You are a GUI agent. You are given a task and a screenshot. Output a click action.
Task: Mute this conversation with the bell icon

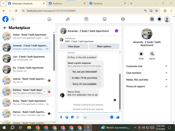(x=141, y=54)
